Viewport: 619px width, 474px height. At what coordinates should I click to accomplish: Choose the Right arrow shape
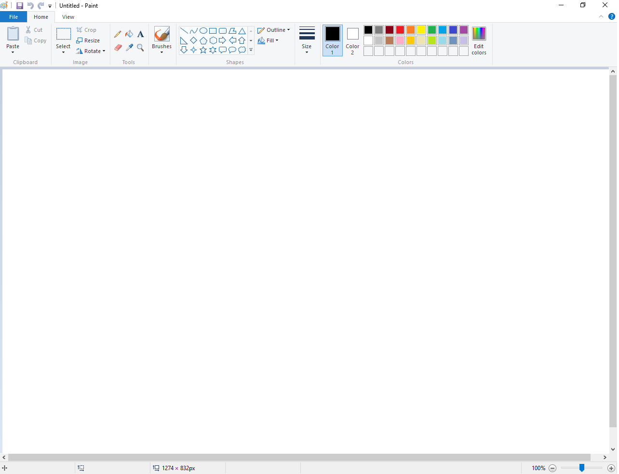click(x=223, y=40)
